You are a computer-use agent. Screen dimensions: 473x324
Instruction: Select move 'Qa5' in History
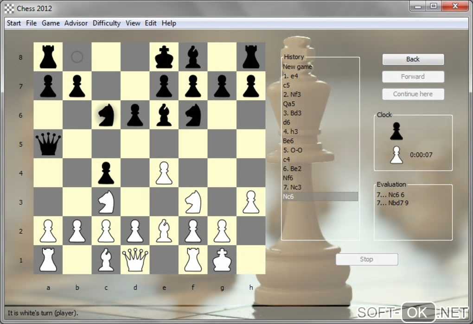[x=320, y=104]
